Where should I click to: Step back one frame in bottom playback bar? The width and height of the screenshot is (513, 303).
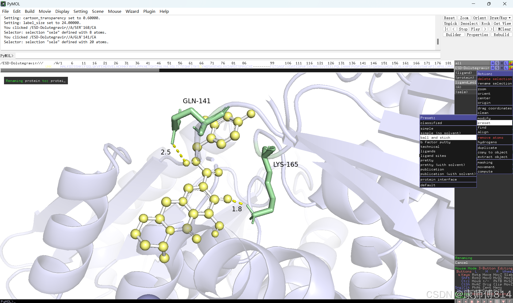coord(465,301)
